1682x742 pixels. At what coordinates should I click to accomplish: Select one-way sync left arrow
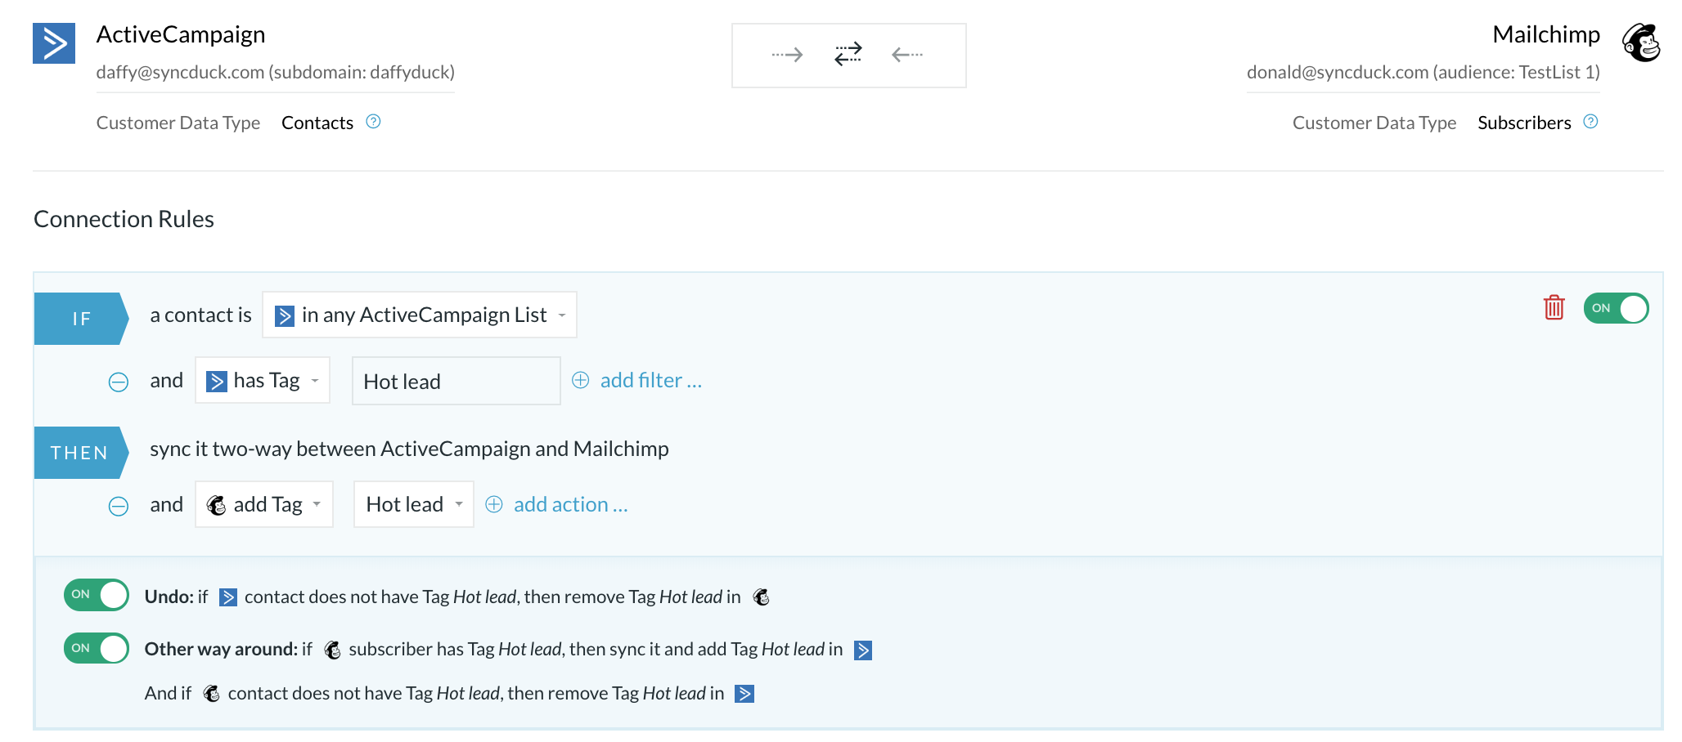click(x=907, y=55)
